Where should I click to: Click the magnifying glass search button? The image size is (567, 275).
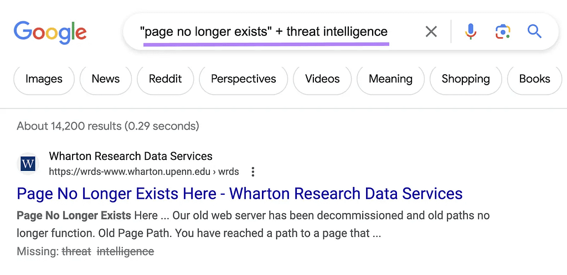click(534, 32)
